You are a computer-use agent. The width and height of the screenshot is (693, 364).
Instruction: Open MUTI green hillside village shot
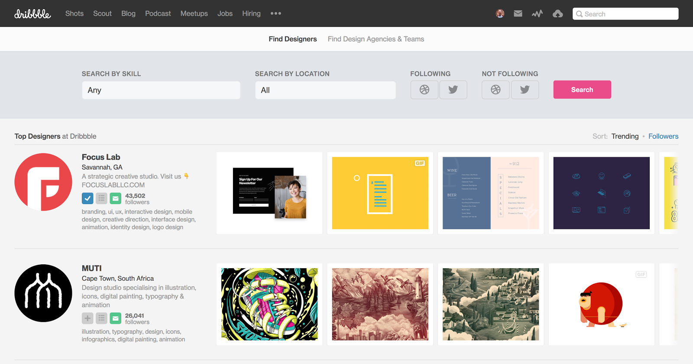point(491,304)
